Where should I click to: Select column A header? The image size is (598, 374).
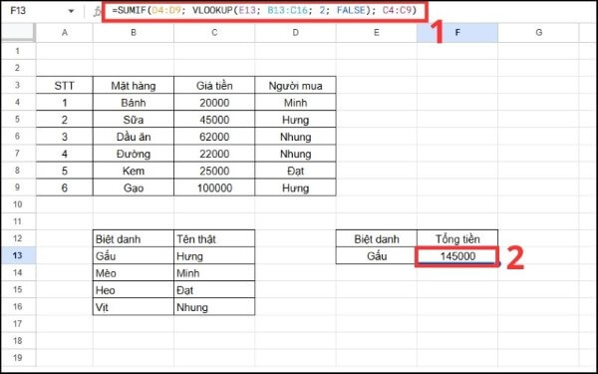tap(65, 33)
